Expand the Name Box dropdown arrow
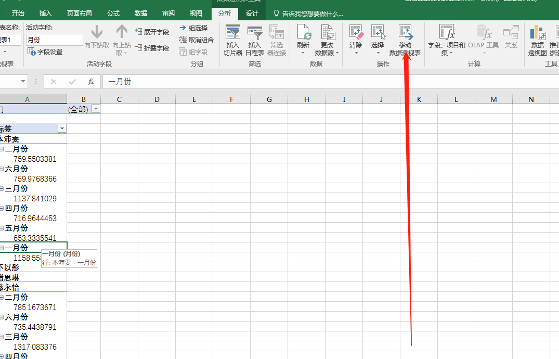 coord(23,82)
